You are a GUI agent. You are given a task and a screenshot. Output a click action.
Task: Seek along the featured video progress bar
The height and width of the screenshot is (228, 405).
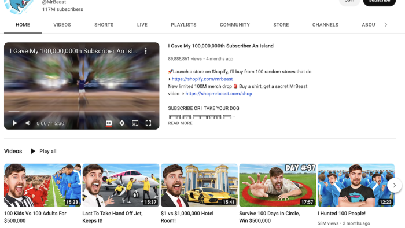82,112
